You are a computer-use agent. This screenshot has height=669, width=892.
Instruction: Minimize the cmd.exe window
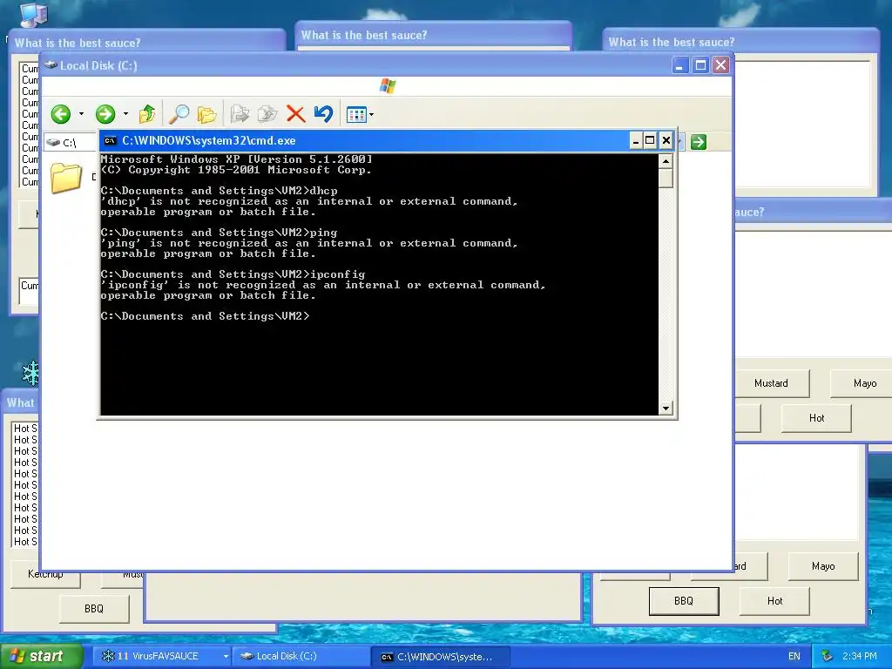(x=635, y=140)
